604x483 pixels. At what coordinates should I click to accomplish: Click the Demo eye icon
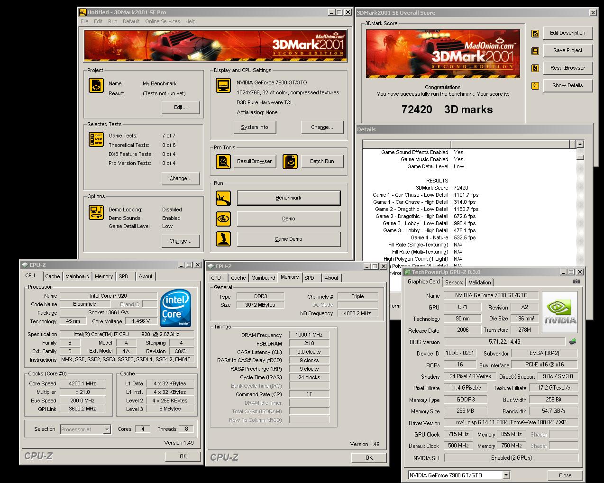coord(223,219)
